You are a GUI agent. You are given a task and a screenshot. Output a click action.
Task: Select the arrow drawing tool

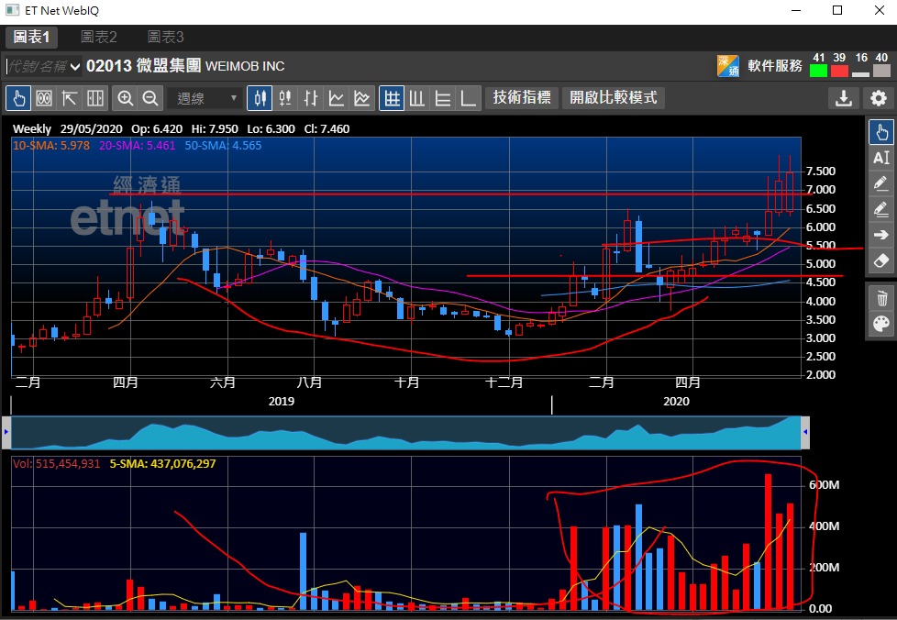click(881, 235)
